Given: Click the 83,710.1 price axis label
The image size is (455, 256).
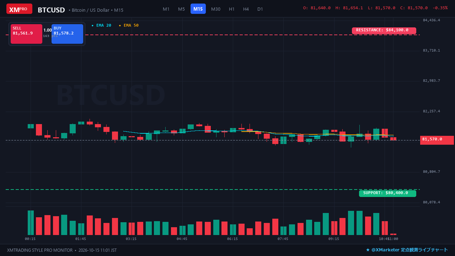Looking at the screenshot, I should point(431,50).
